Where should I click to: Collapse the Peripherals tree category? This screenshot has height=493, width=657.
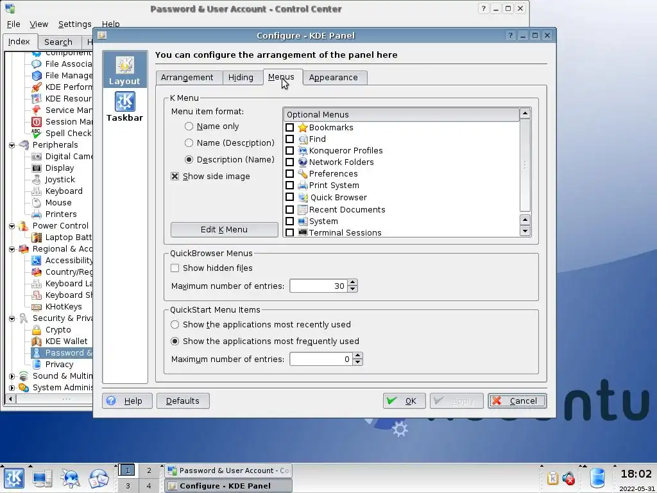point(12,145)
